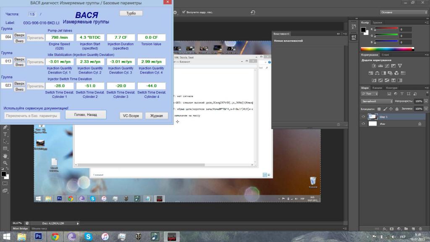Filter for pixel layers icon
430x242 pixels.
[x=389, y=94]
